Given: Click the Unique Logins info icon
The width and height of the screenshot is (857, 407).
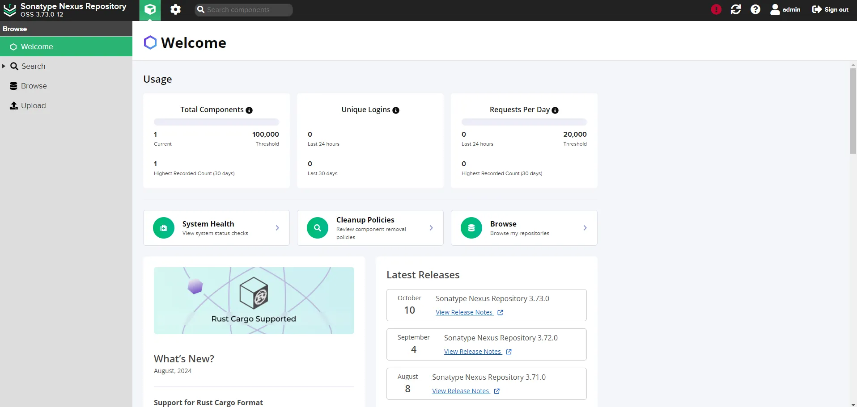Looking at the screenshot, I should point(396,110).
